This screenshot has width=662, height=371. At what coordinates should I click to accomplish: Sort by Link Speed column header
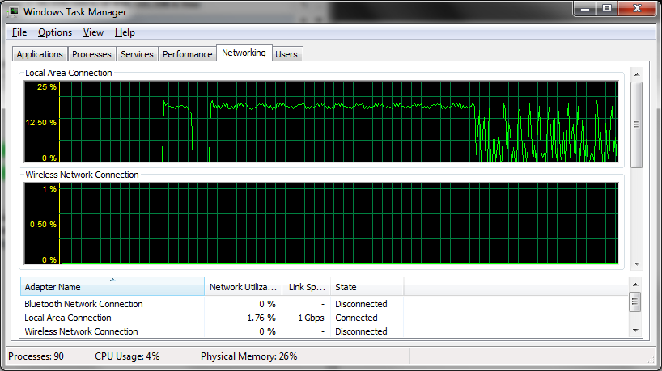(x=307, y=287)
